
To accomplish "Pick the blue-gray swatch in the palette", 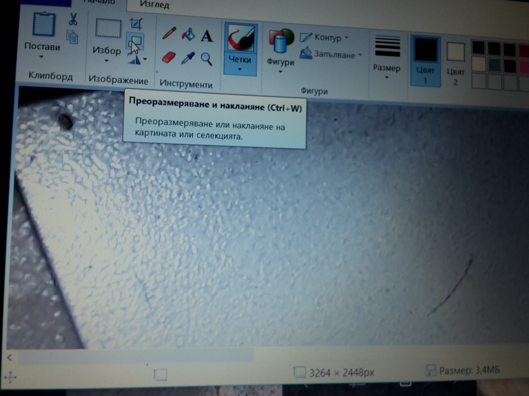I will pos(494,65).
